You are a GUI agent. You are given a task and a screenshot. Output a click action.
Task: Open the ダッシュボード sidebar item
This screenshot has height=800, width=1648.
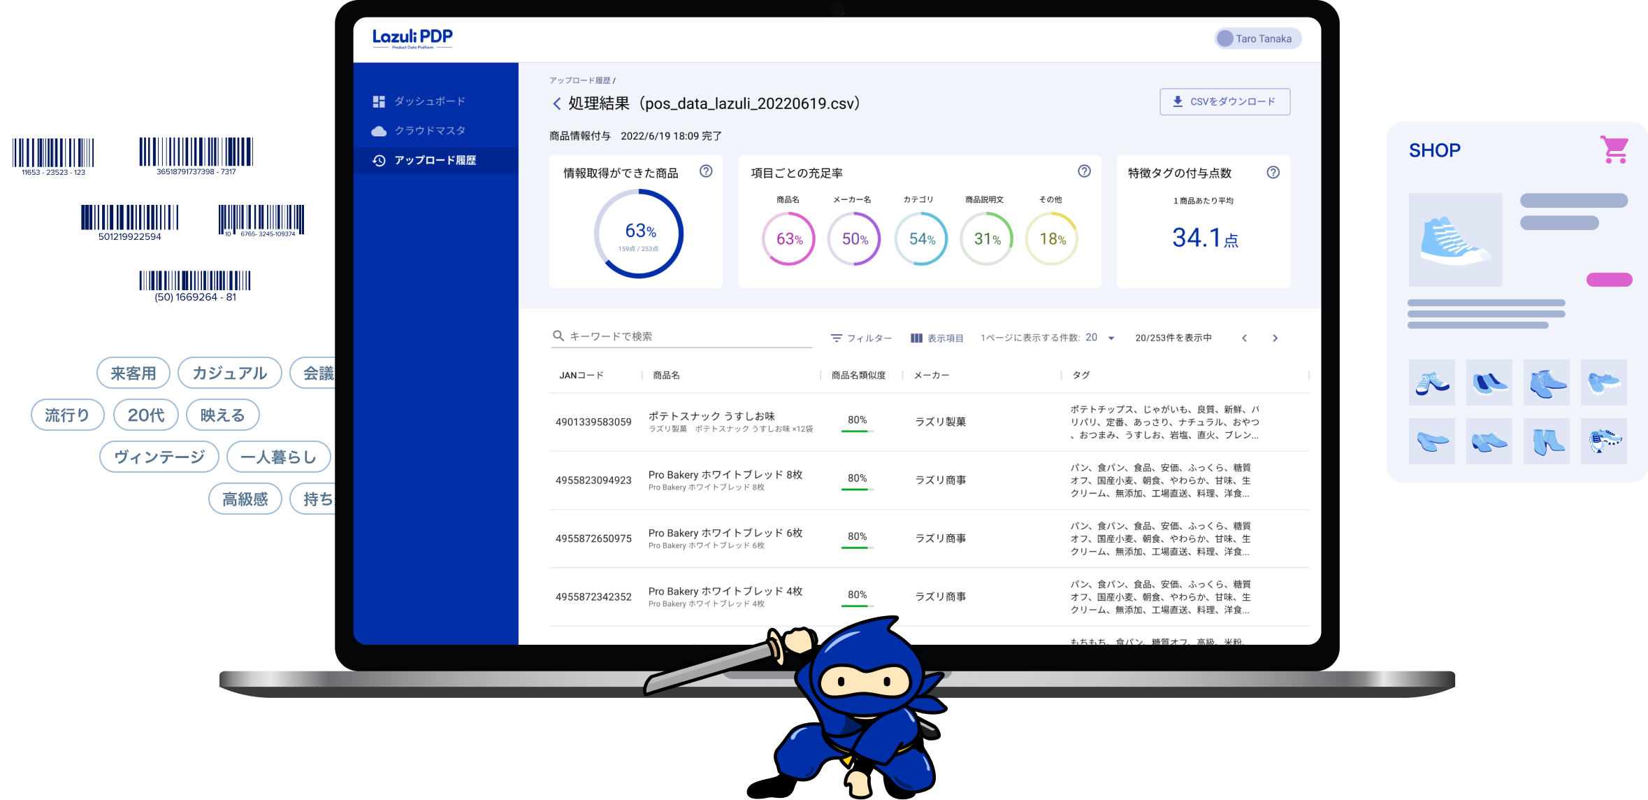[x=428, y=101]
